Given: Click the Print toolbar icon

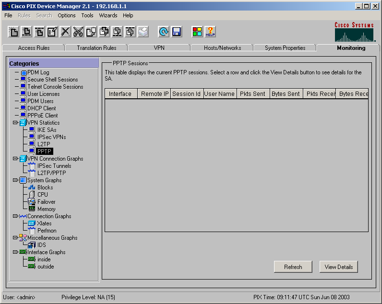Looking at the screenshot, I should 143,32.
